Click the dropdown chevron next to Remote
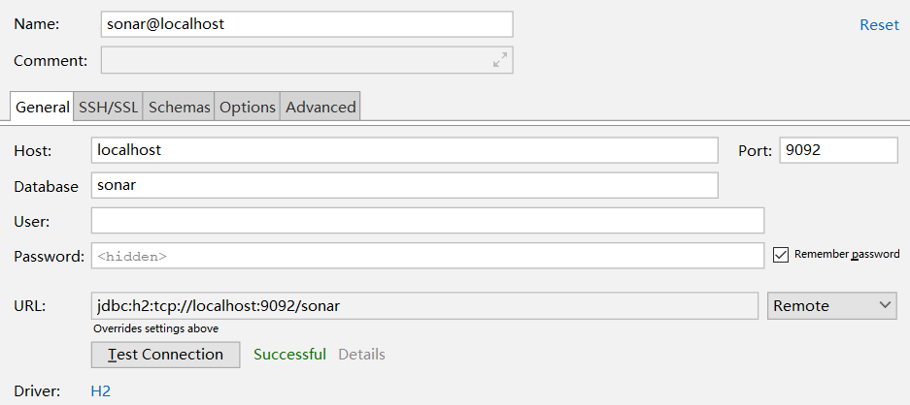Viewport: 910px width, 405px height. (x=885, y=305)
